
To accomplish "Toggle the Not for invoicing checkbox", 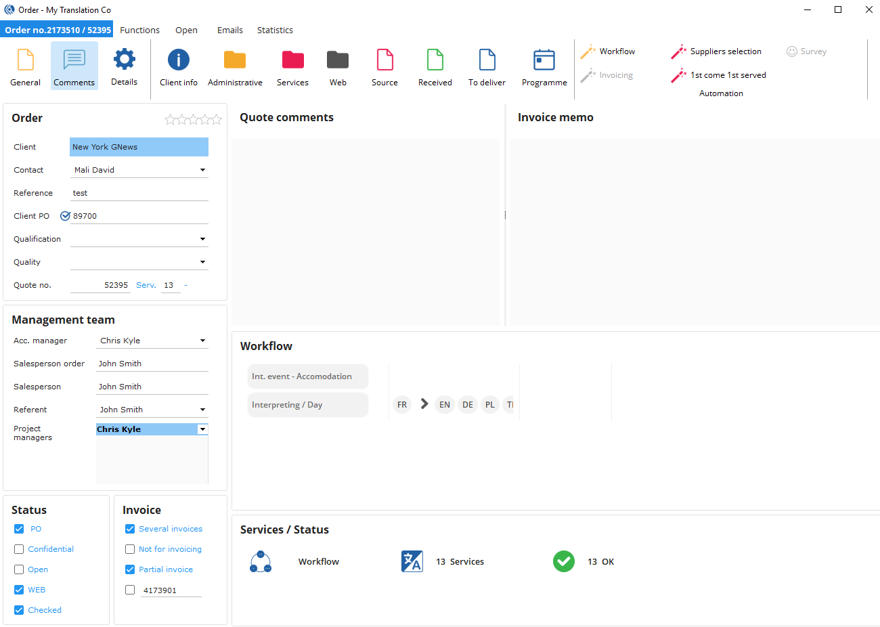I will tap(130, 549).
